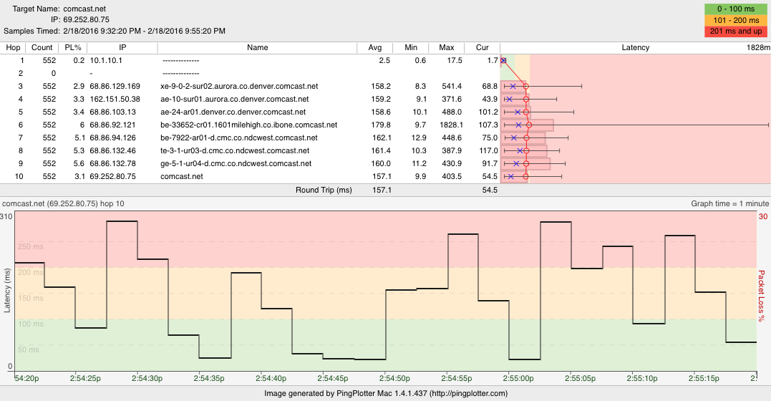The width and height of the screenshot is (771, 401).
Task: Click the Graph time = 1 minute label
Action: [729, 203]
